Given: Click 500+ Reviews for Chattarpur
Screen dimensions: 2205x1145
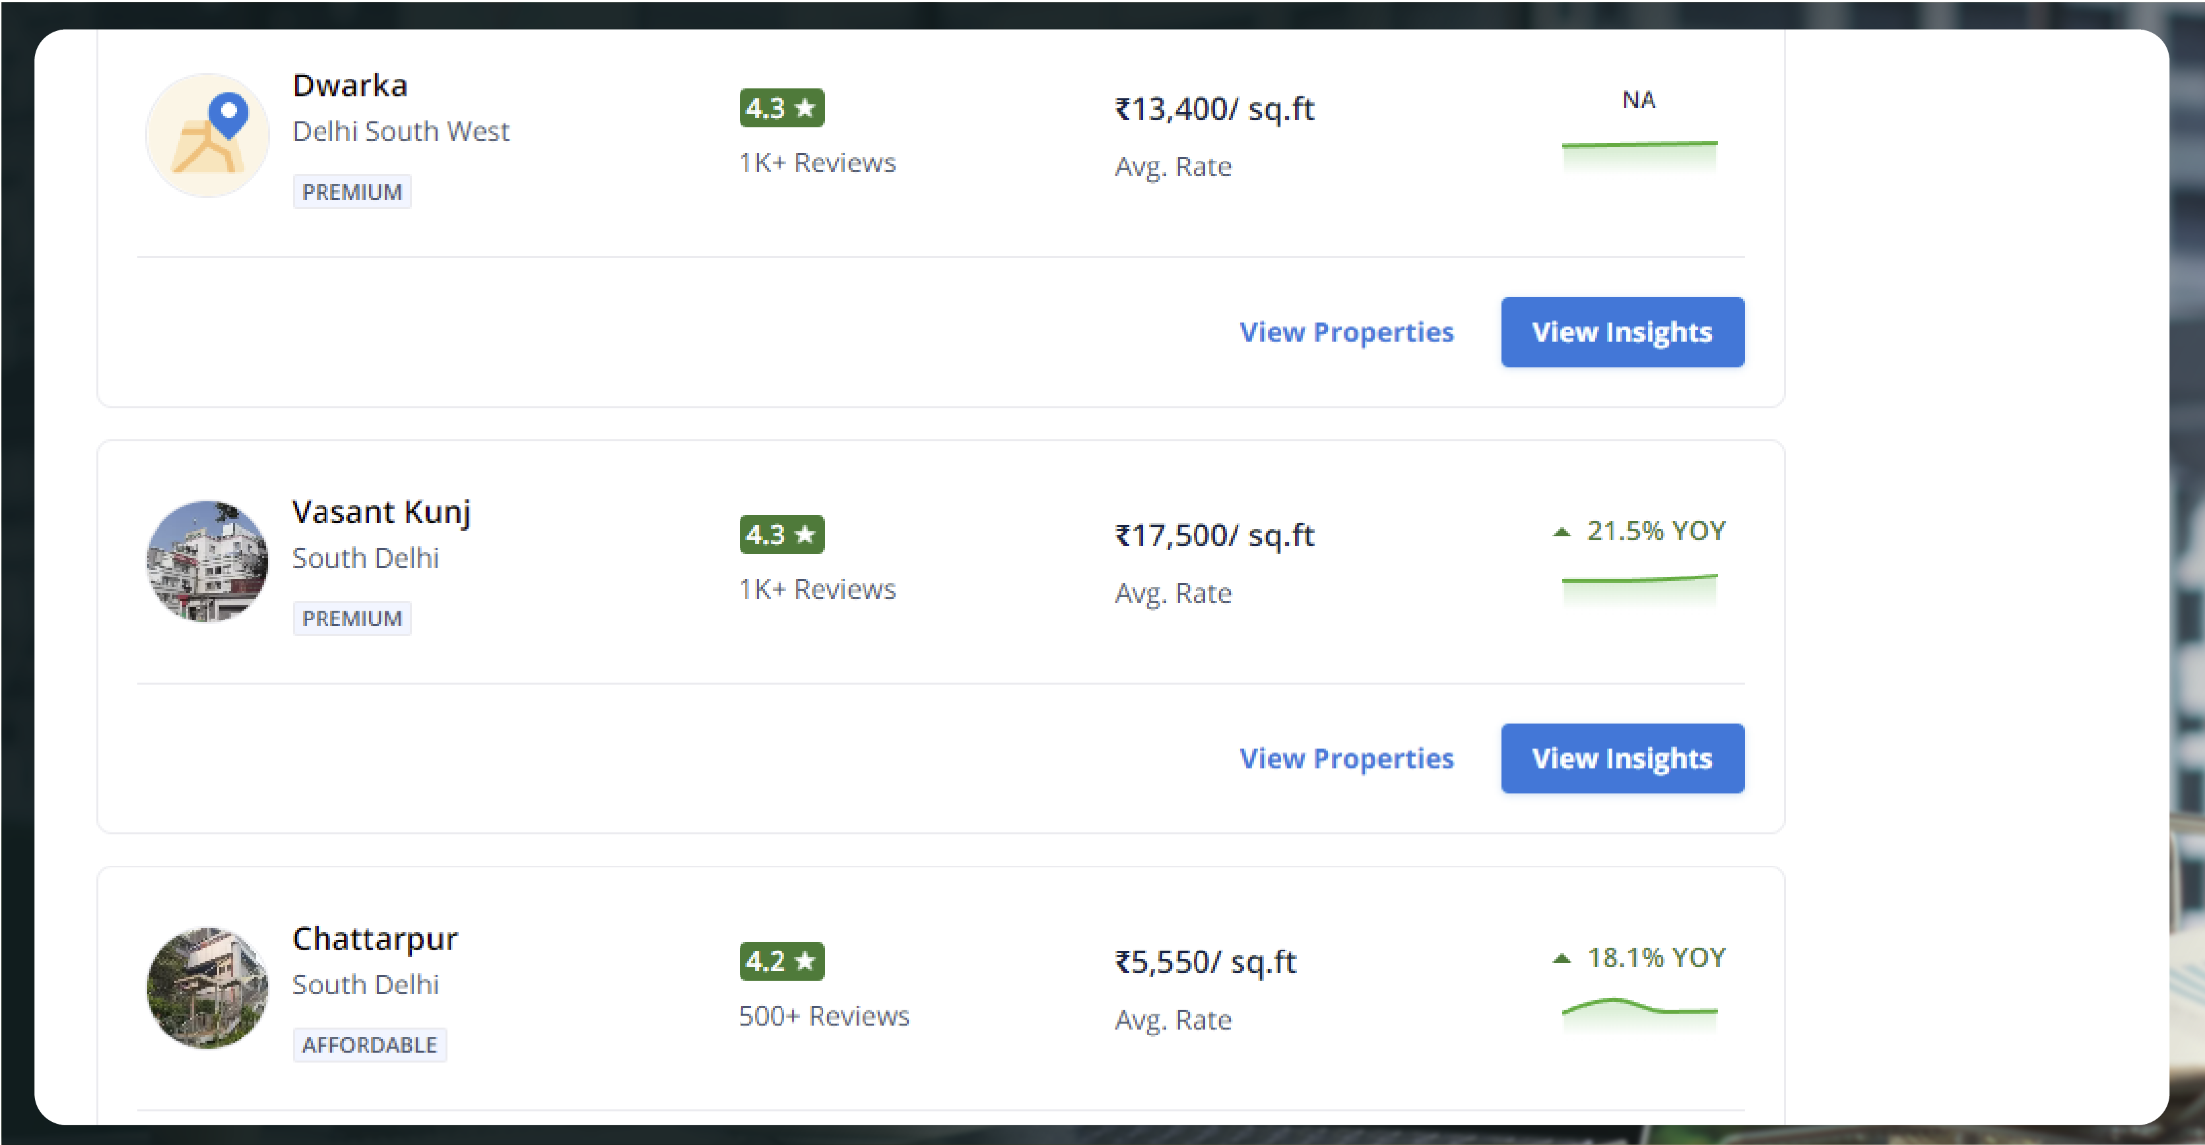Looking at the screenshot, I should pos(824,1016).
